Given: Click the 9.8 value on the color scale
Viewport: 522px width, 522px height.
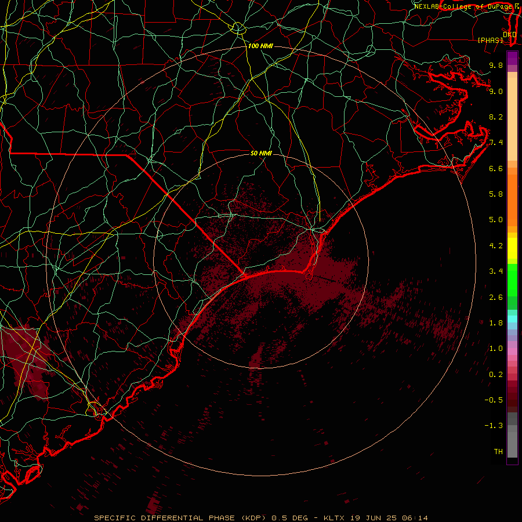Looking at the screenshot, I should [x=496, y=65].
